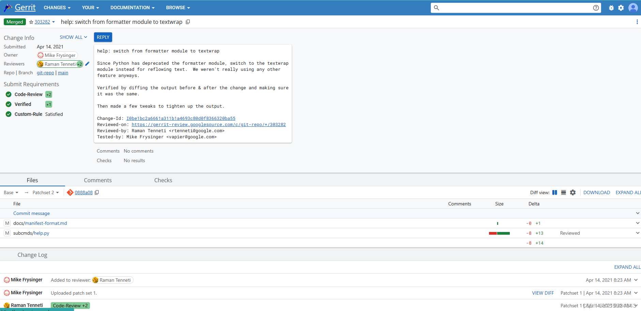Edit reviewers with the pencil icon
The width and height of the screenshot is (641, 311).
[x=87, y=64]
